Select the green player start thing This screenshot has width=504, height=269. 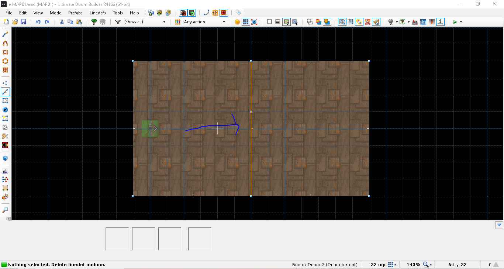[x=150, y=128]
